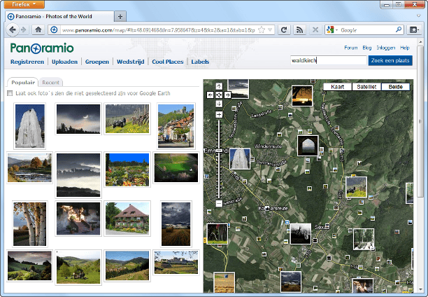Click the Zoek een plaats button

tap(390, 60)
